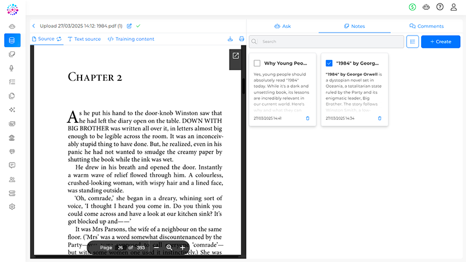Switch to the Ask tab
The height and width of the screenshot is (262, 466).
(283, 26)
